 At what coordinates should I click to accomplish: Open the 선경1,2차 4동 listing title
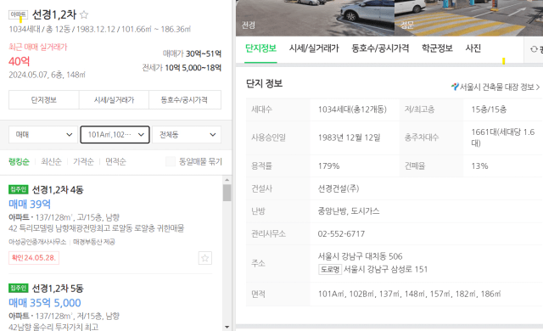(58, 189)
